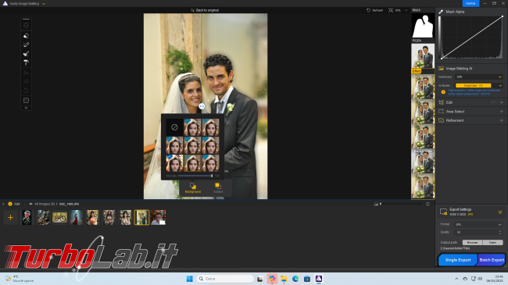The width and height of the screenshot is (508, 285).
Task: Select the Eraser tool in left toolbar
Action: (27, 36)
